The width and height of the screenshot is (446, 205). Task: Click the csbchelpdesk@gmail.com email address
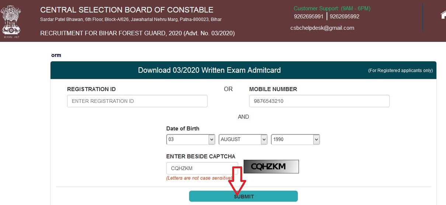pos(322,28)
